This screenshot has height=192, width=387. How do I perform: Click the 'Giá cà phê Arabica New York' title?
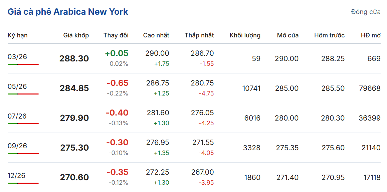coord(68,12)
